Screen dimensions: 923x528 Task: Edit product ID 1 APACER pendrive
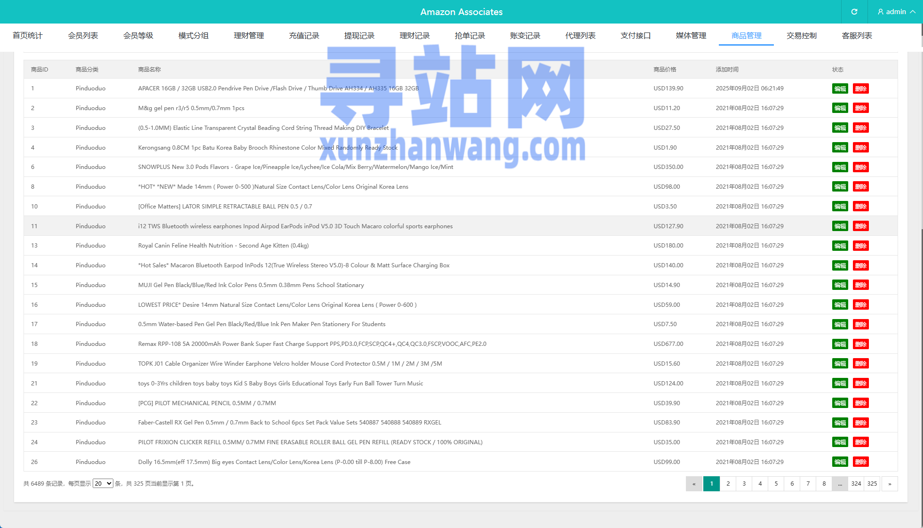[x=840, y=88]
